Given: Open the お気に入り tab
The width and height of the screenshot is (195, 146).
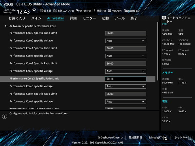Looking at the screenshot, I should click(x=17, y=18).
